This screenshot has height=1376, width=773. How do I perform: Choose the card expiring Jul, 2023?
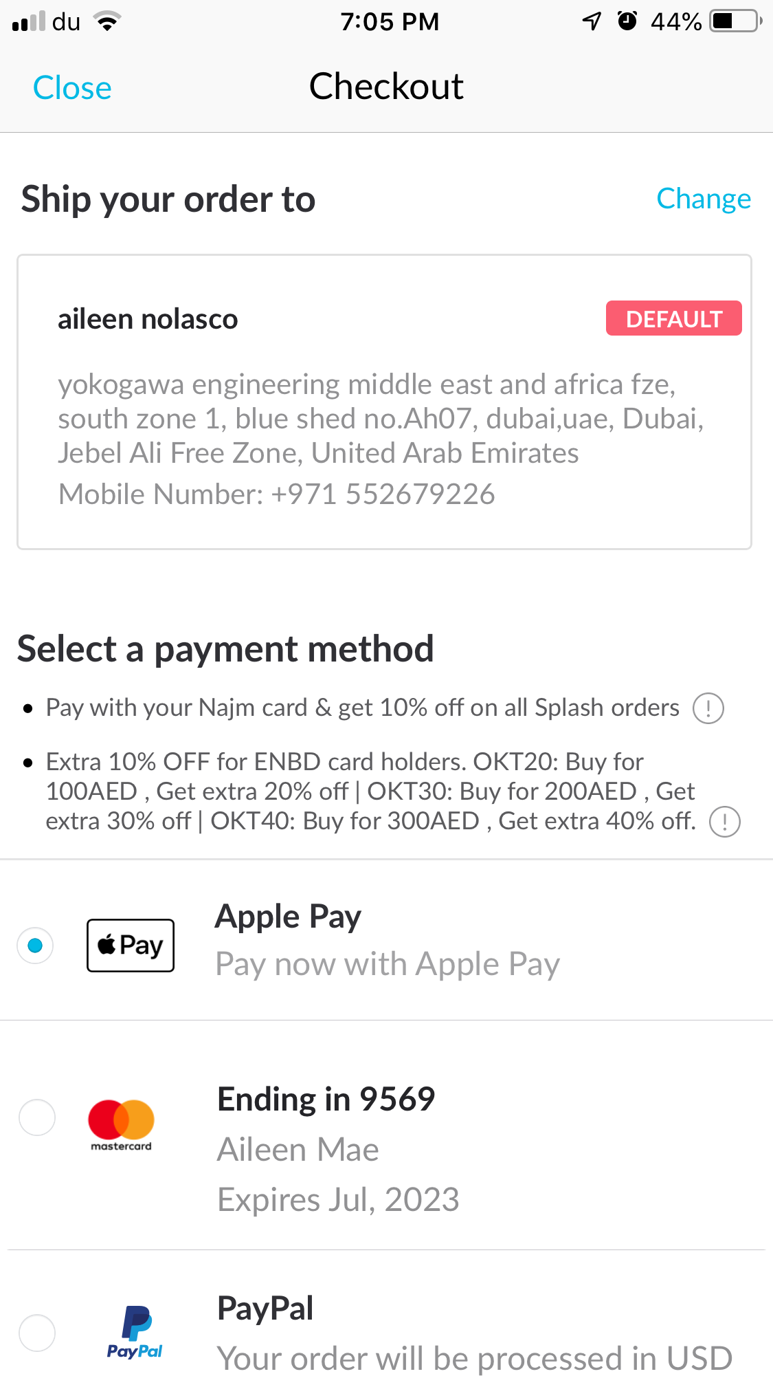[x=338, y=1200]
